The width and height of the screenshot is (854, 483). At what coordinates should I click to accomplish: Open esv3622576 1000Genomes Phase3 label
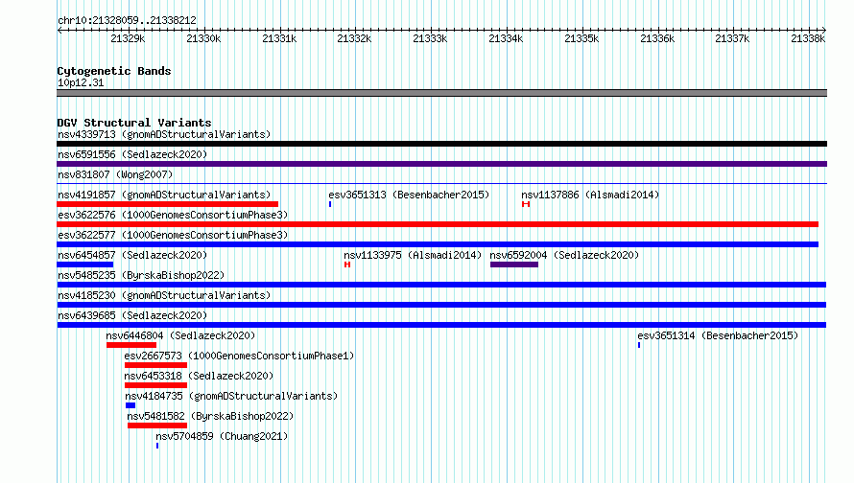(173, 215)
